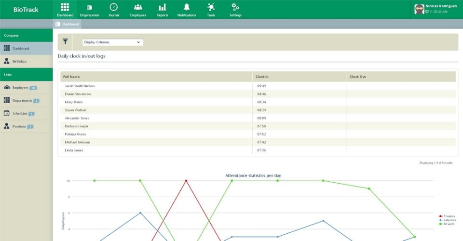This screenshot has height=241, width=463.
Task: Click the Alexander Jones row
Action: (258, 118)
